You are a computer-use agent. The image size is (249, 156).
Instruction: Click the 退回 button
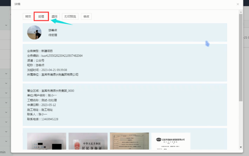[x=54, y=17]
